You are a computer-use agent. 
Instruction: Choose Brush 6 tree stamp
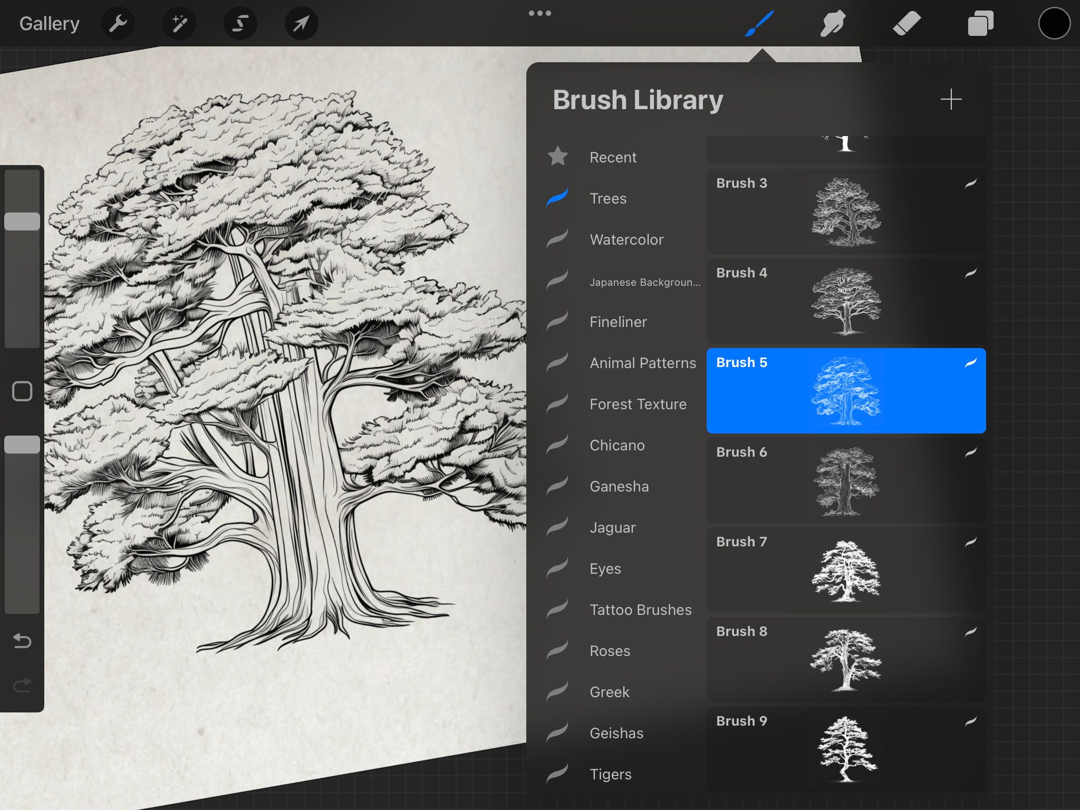click(x=846, y=480)
